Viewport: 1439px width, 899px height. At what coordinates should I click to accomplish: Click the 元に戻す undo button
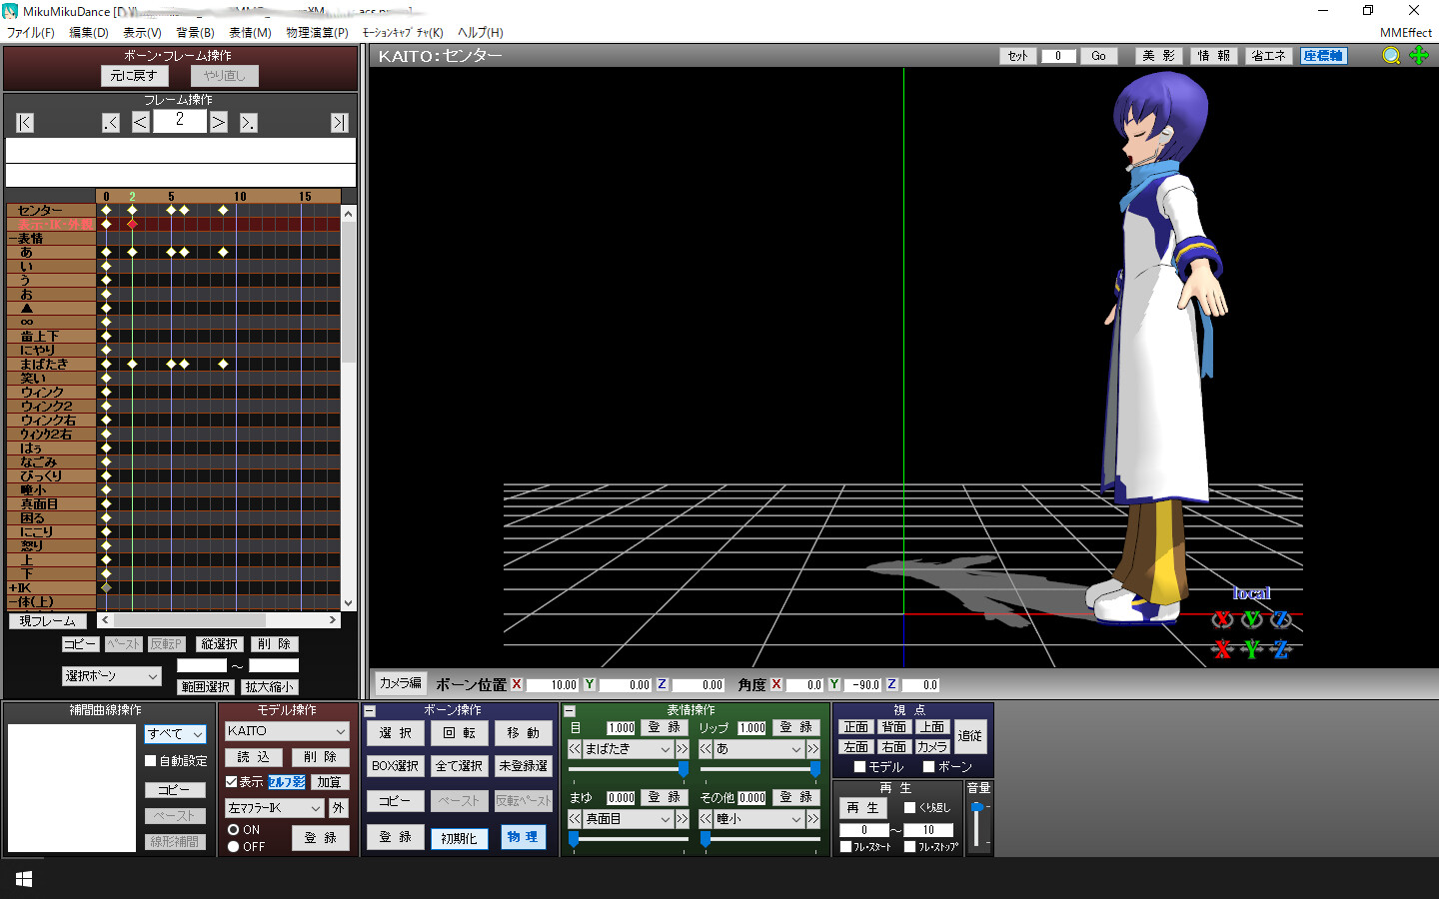coord(134,76)
